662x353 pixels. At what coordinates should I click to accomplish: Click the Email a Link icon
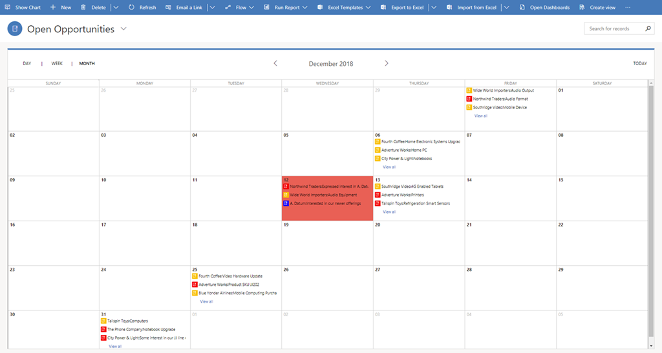(x=168, y=8)
